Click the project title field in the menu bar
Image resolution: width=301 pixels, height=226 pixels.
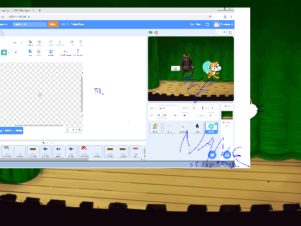click(x=29, y=24)
